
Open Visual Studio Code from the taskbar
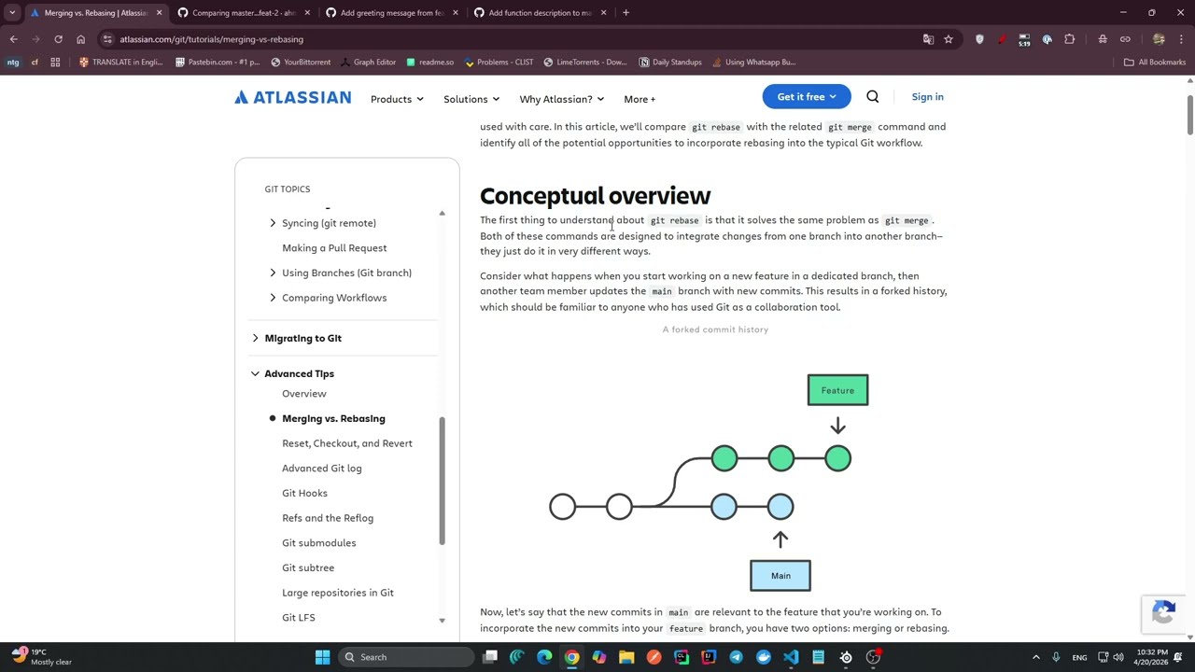791,657
